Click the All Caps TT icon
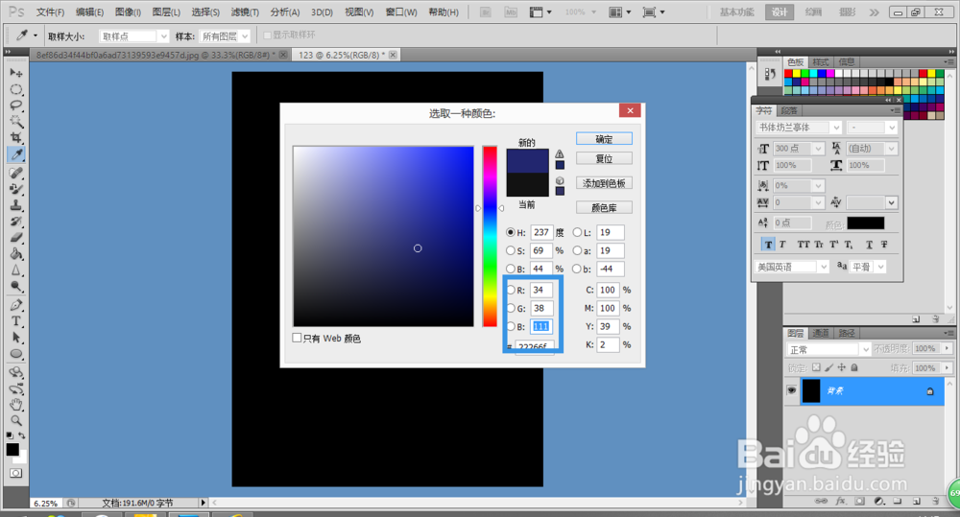 coord(804,245)
